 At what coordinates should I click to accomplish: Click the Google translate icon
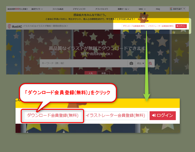click(x=171, y=9)
